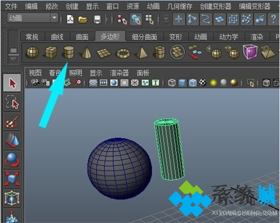Create a polygon plane from shelf
Viewport: 280px width, 223px height.
click(x=104, y=53)
